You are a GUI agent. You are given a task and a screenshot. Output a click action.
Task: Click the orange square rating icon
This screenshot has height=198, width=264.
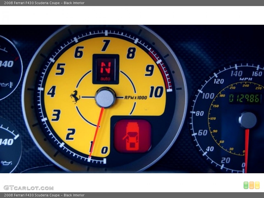pyautogui.click(x=252, y=185)
